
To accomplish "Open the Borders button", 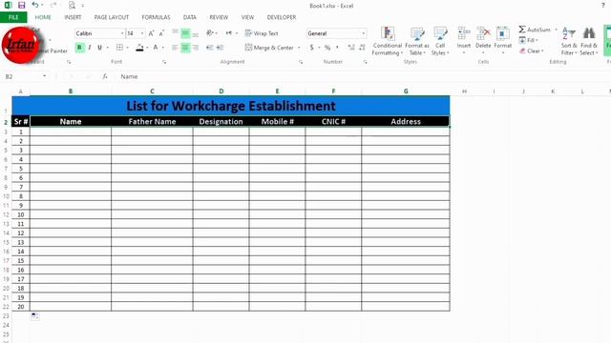I will click(119, 48).
